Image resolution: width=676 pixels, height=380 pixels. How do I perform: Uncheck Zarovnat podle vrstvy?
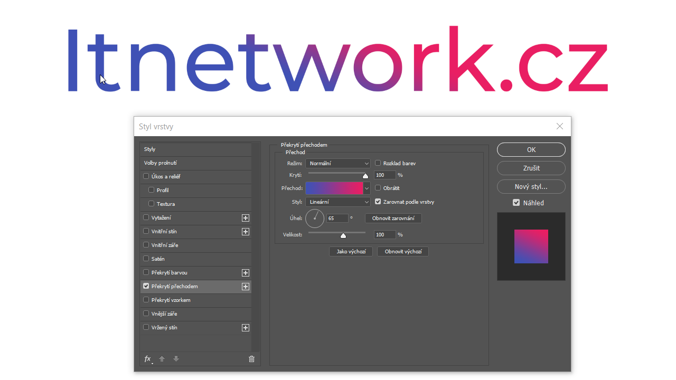pyautogui.click(x=378, y=201)
